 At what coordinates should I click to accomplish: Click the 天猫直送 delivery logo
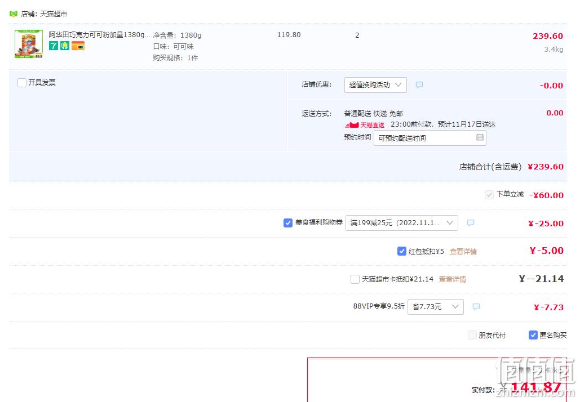[x=365, y=125]
